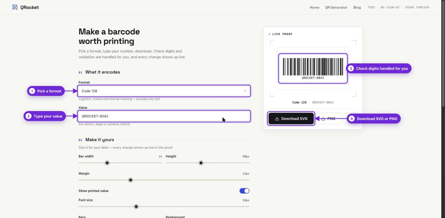Click the Height slider handle
445x218 pixels.
[x=201, y=163]
